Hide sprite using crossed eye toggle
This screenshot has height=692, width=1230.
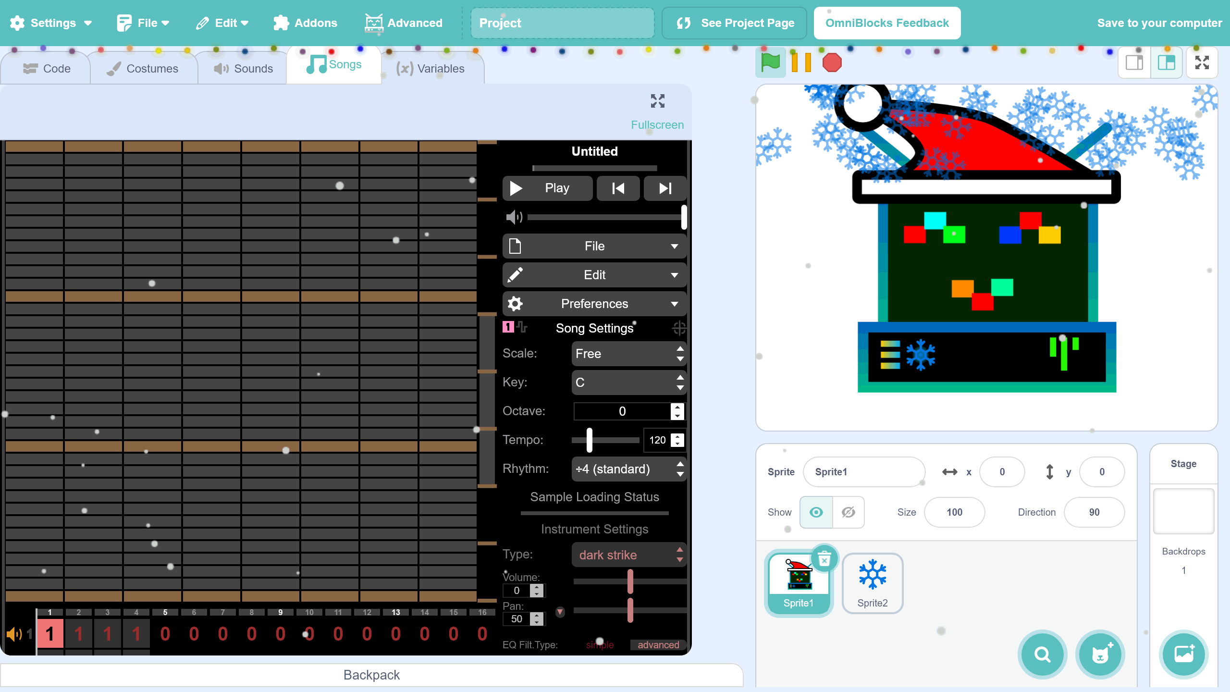[849, 512]
